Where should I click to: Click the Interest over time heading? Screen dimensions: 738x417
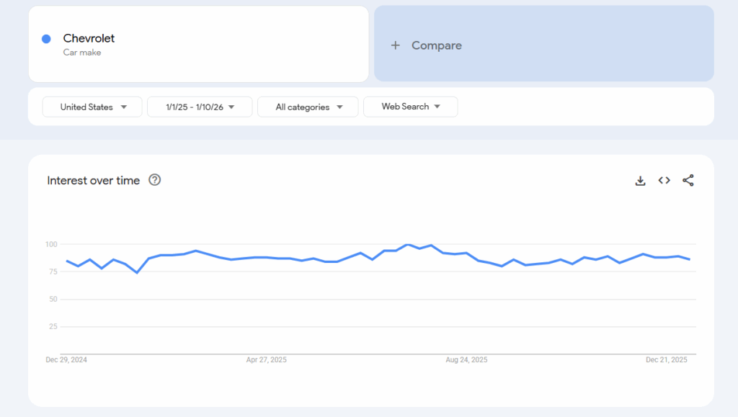(x=93, y=181)
